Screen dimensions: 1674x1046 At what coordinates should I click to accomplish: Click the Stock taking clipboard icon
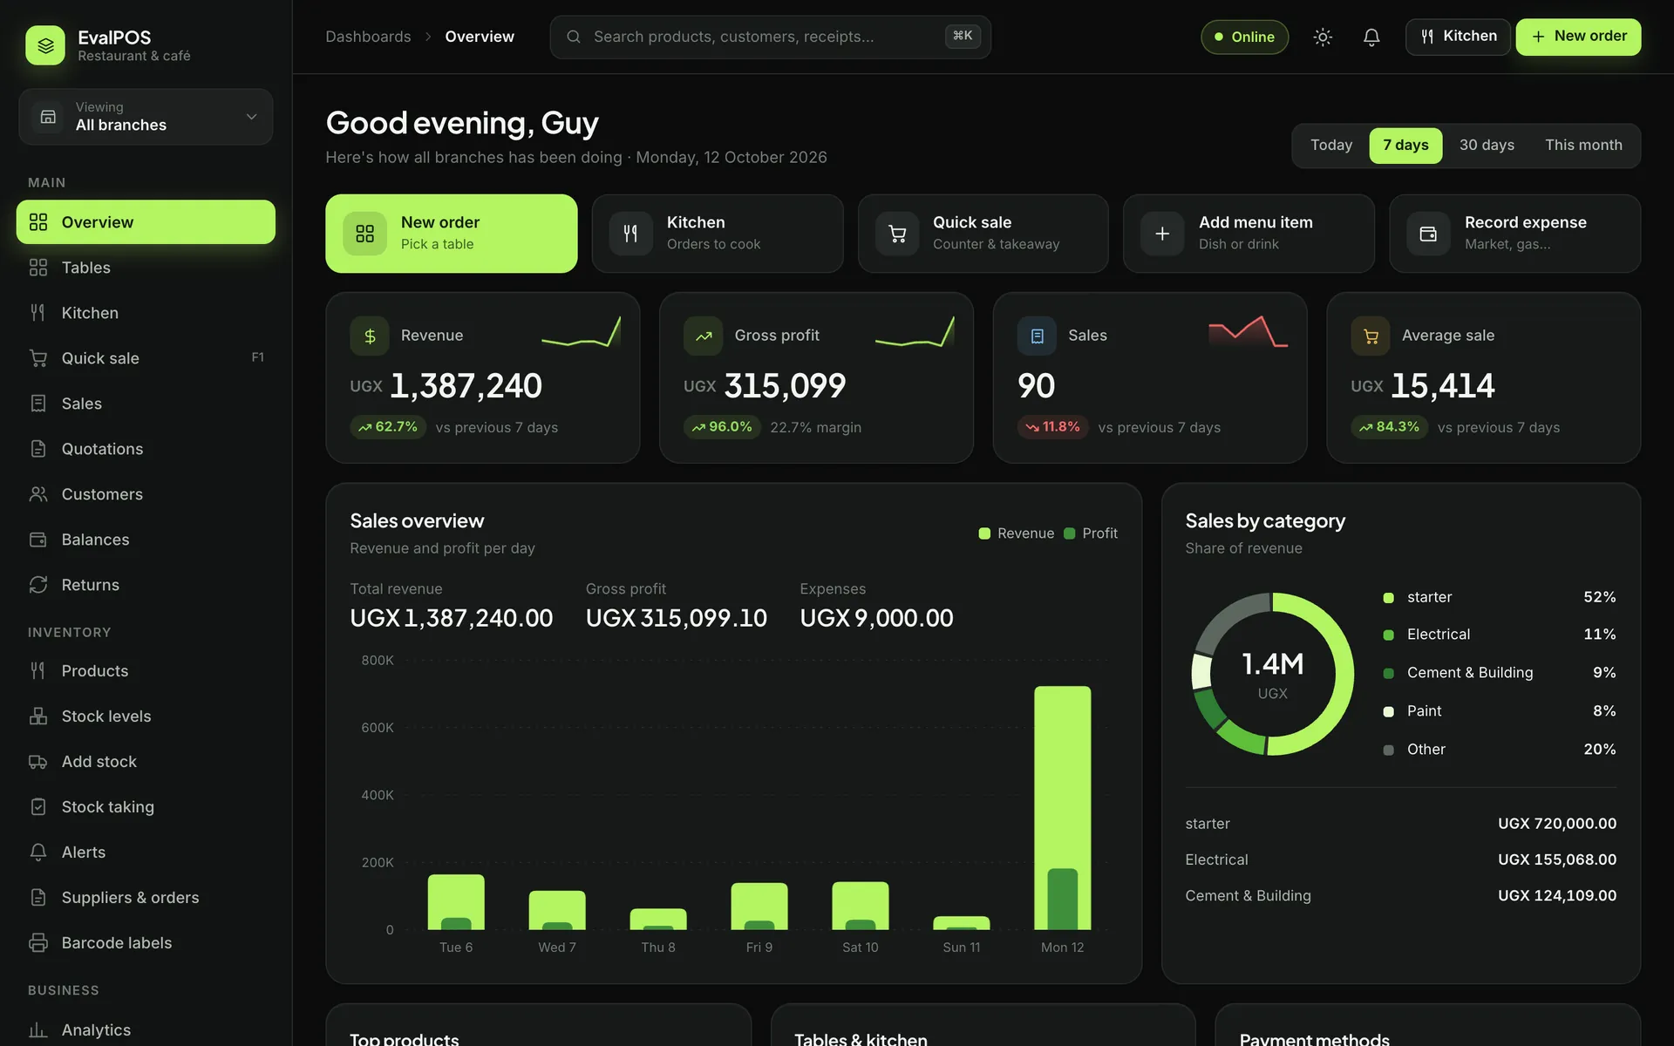(x=38, y=807)
